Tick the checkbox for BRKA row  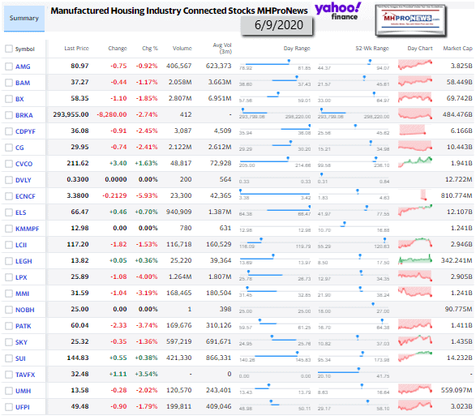[9, 115]
